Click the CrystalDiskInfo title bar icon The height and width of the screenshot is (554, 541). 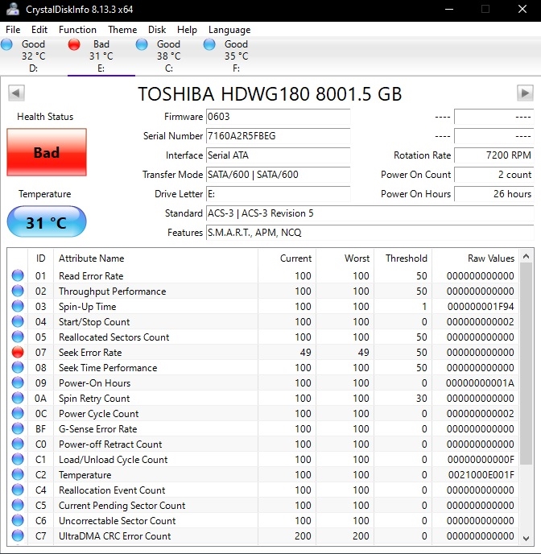(x=13, y=9)
